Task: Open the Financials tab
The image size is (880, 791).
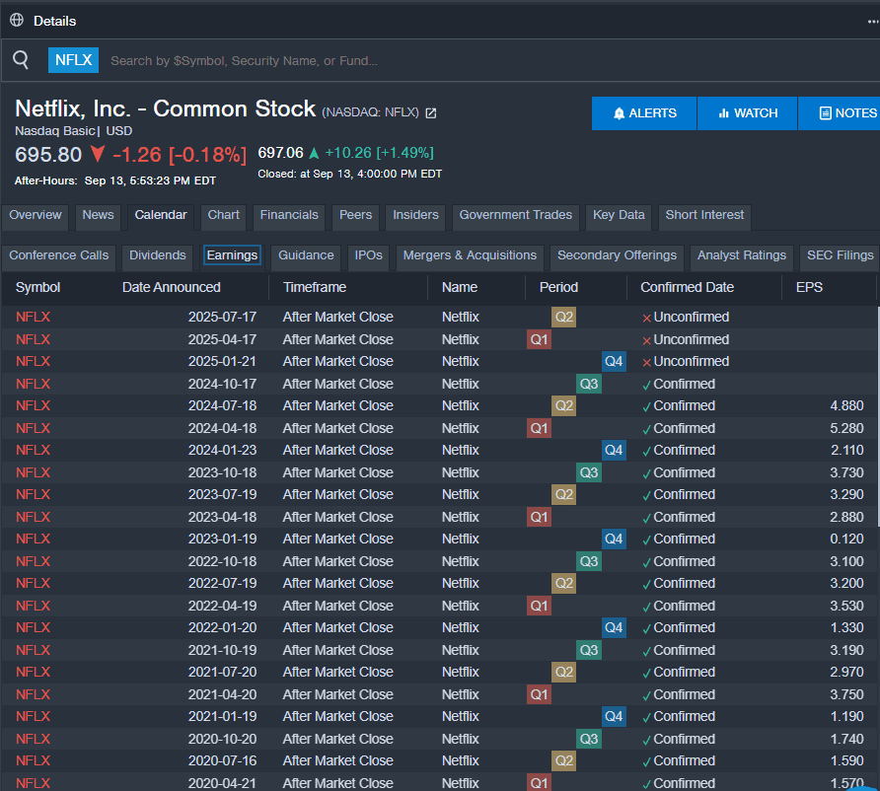Action: point(289,215)
